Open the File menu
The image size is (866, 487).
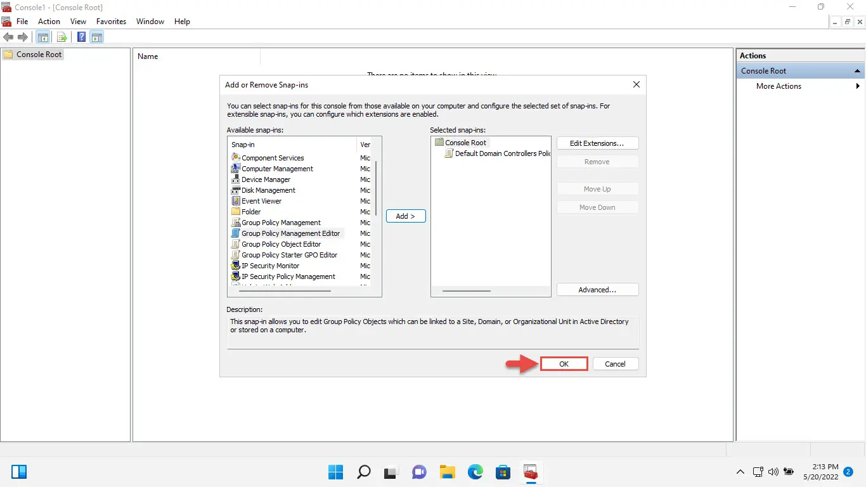pyautogui.click(x=22, y=22)
